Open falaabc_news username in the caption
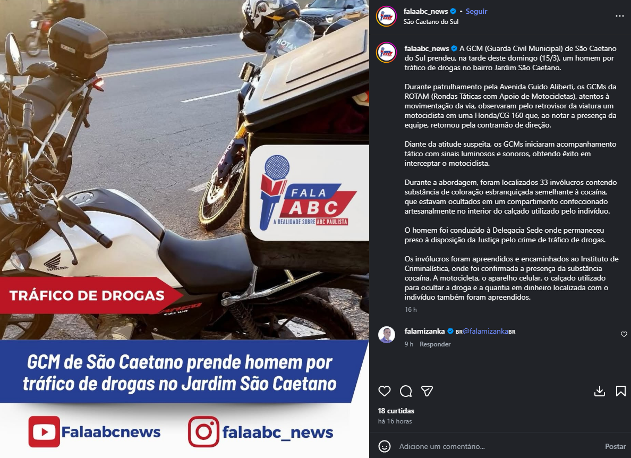631x458 pixels. (427, 48)
